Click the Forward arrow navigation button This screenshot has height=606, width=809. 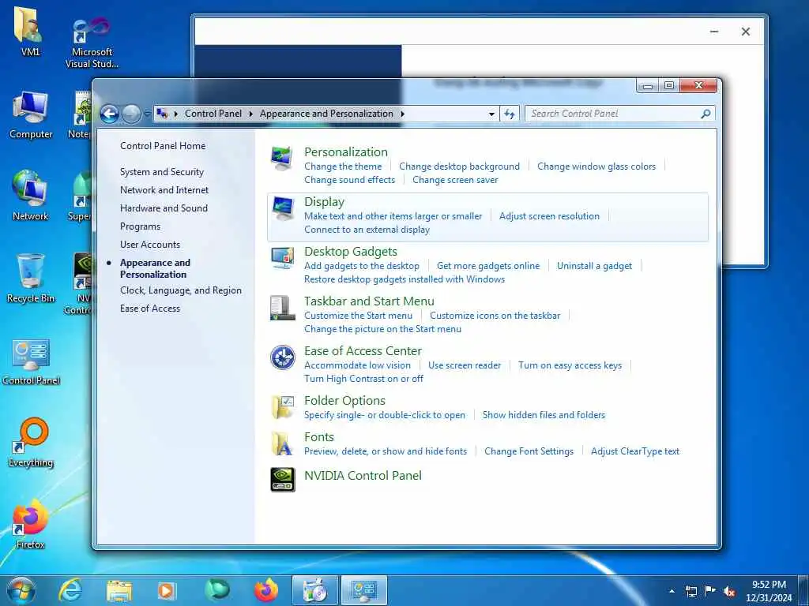(131, 114)
